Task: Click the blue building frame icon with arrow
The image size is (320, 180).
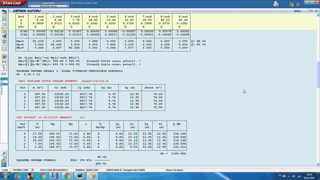Action: point(4,36)
